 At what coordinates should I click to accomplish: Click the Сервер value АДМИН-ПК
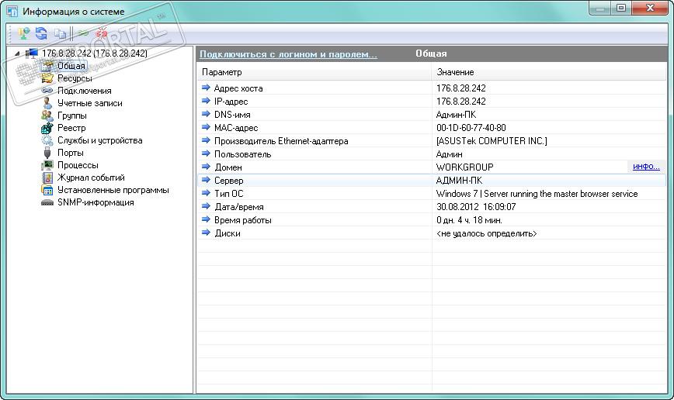(x=459, y=181)
